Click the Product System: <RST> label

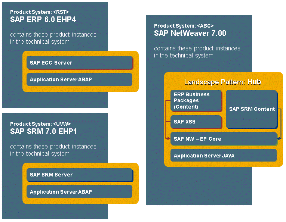pos(40,12)
